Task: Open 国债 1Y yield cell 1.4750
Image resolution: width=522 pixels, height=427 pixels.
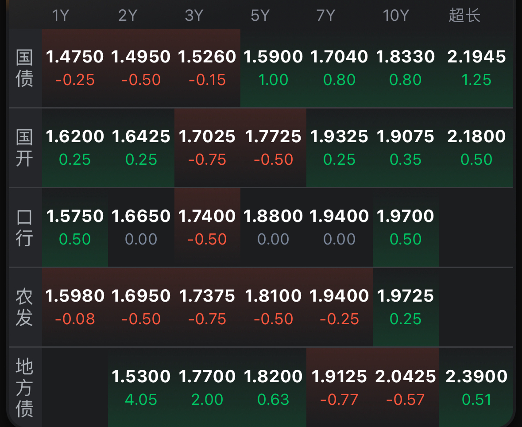Action: pyautogui.click(x=75, y=68)
